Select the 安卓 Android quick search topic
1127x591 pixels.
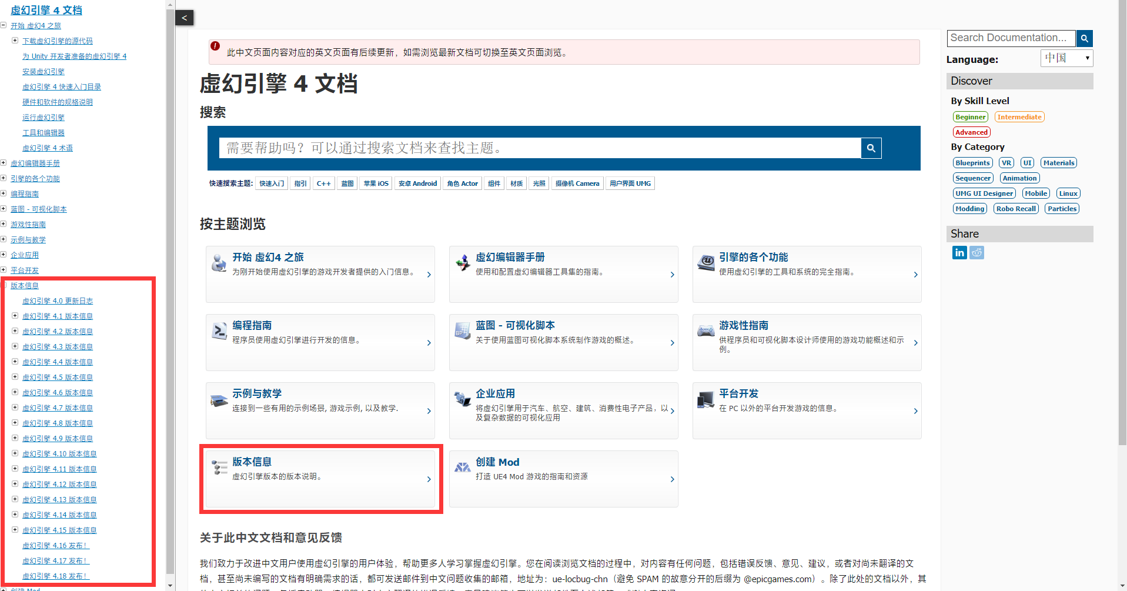(417, 183)
